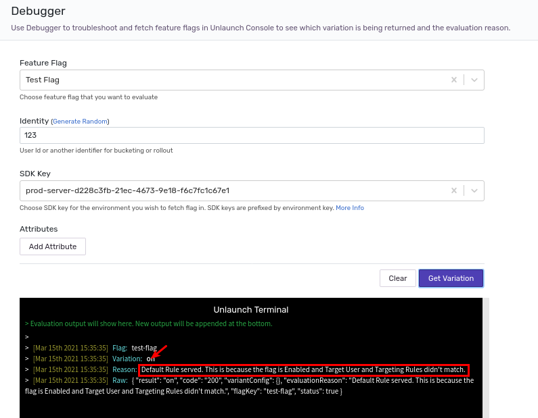Expand the Feature Flag dropdown arrow
This screenshot has width=538, height=418.
click(474, 80)
